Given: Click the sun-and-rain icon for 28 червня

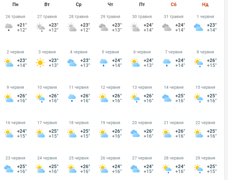Looking at the screenshot, I should (x=167, y=169).
